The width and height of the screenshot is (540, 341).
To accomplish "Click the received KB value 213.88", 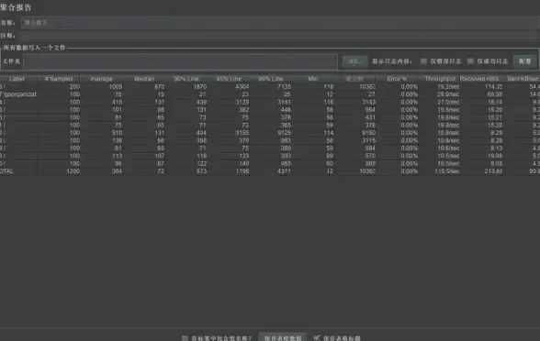I will (x=493, y=171).
